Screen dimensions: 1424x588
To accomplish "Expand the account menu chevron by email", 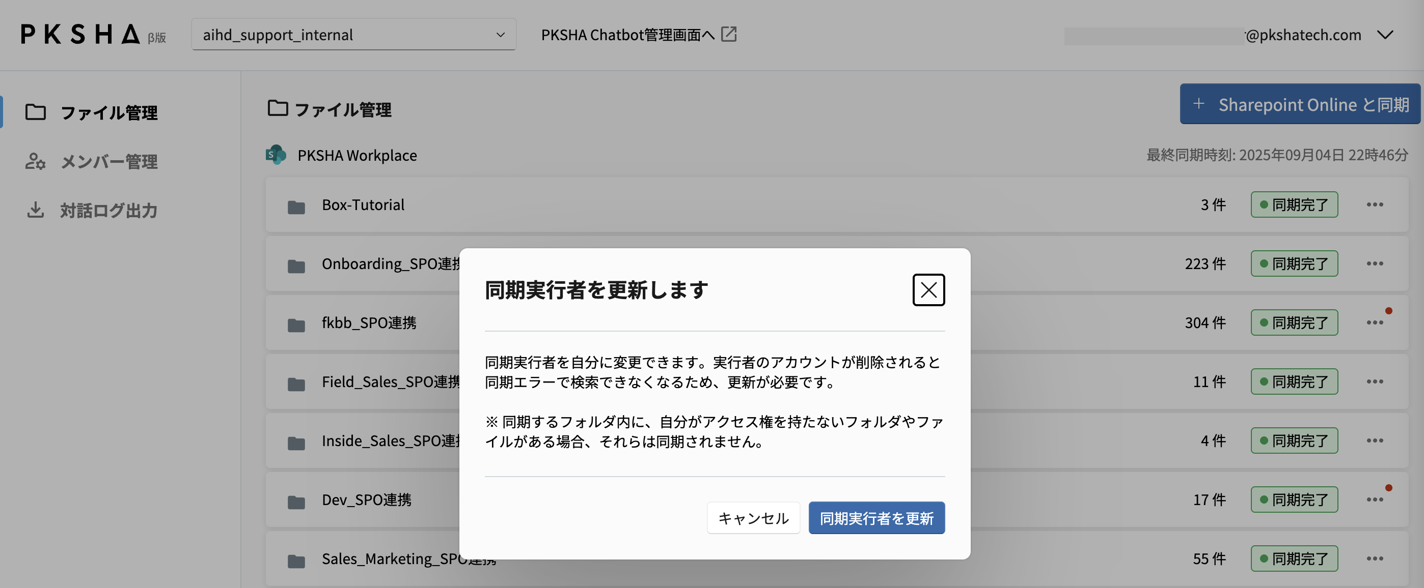I will 1385,35.
